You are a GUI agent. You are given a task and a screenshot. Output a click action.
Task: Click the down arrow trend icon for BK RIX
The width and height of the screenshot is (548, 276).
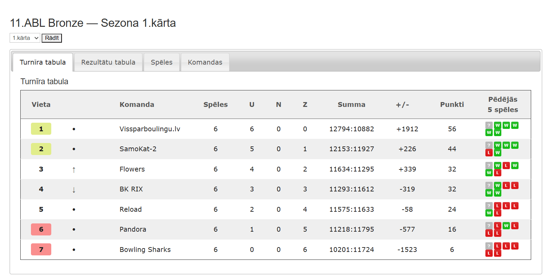[x=74, y=189]
